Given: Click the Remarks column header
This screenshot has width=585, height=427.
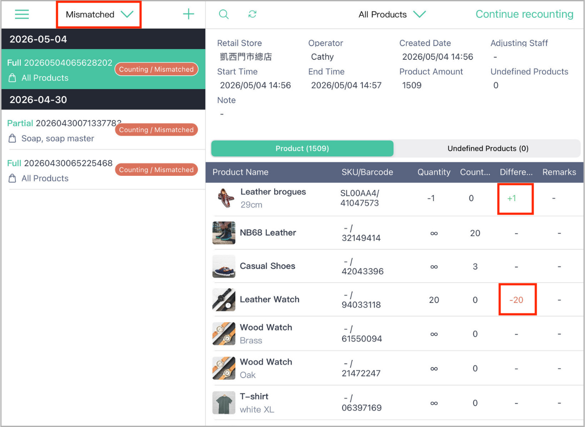Looking at the screenshot, I should pyautogui.click(x=559, y=172).
